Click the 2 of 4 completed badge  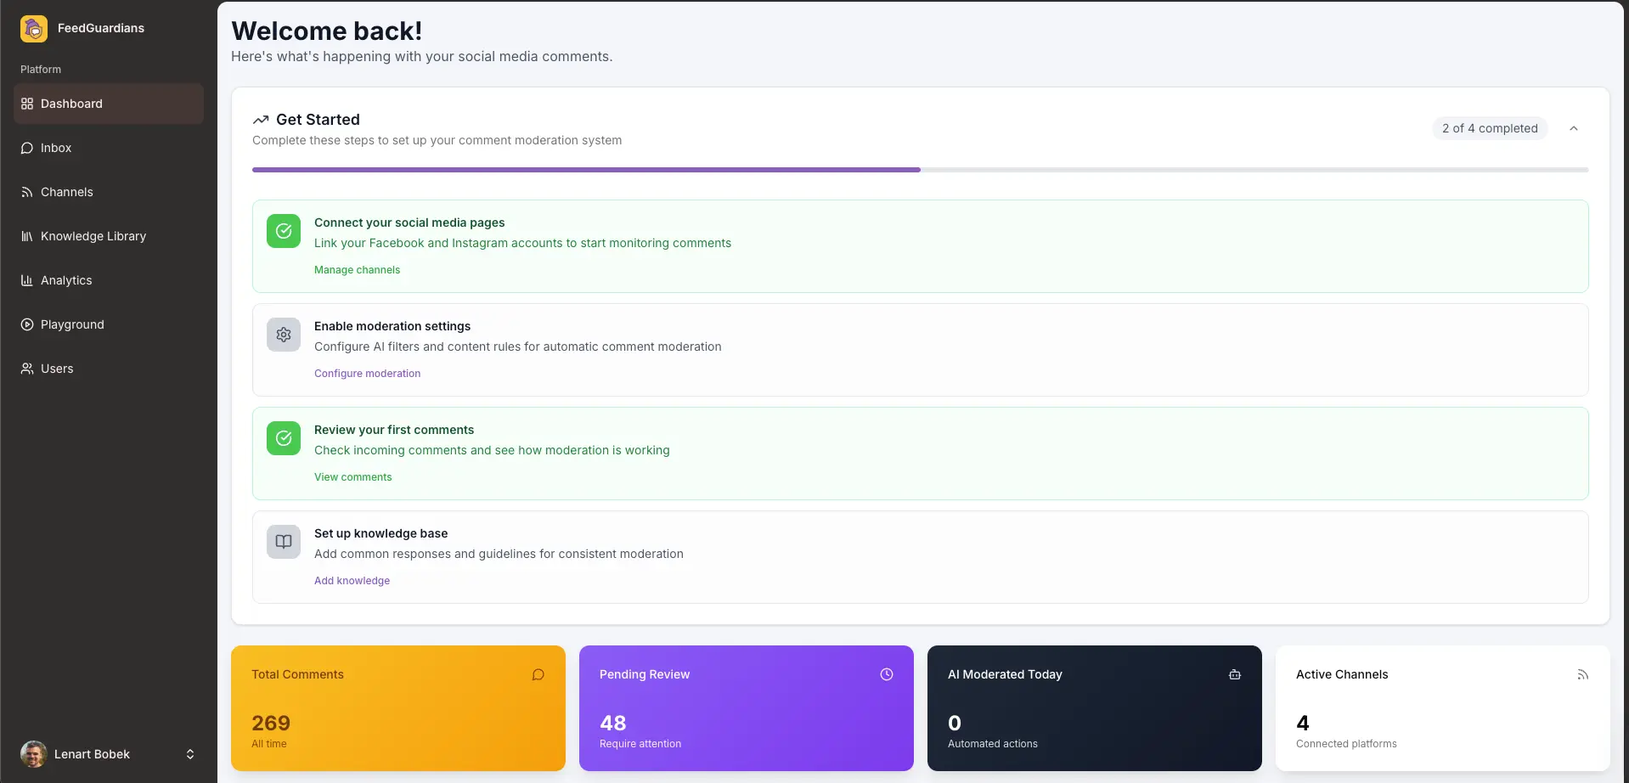1490,128
